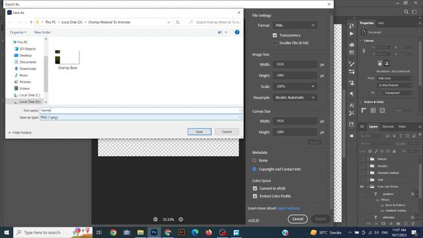Click the lock all layer icon
This screenshot has height=238, width=423.
point(394,151)
